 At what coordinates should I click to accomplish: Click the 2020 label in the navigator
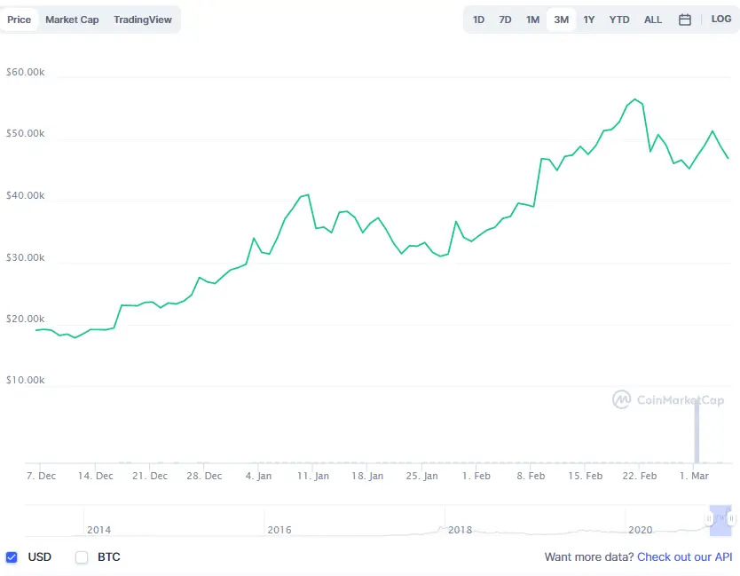click(641, 530)
